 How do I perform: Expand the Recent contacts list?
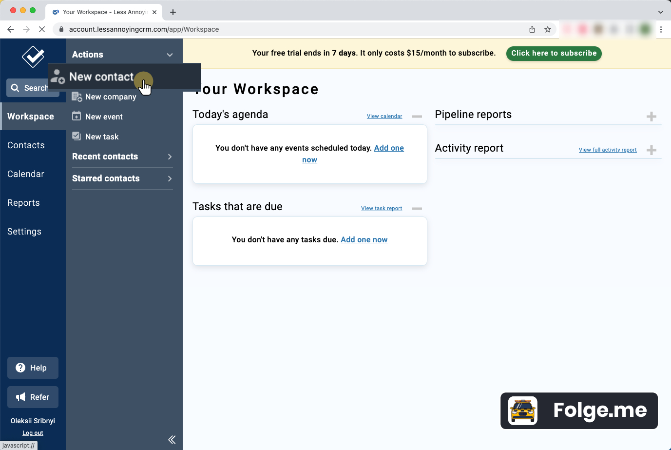(x=170, y=157)
